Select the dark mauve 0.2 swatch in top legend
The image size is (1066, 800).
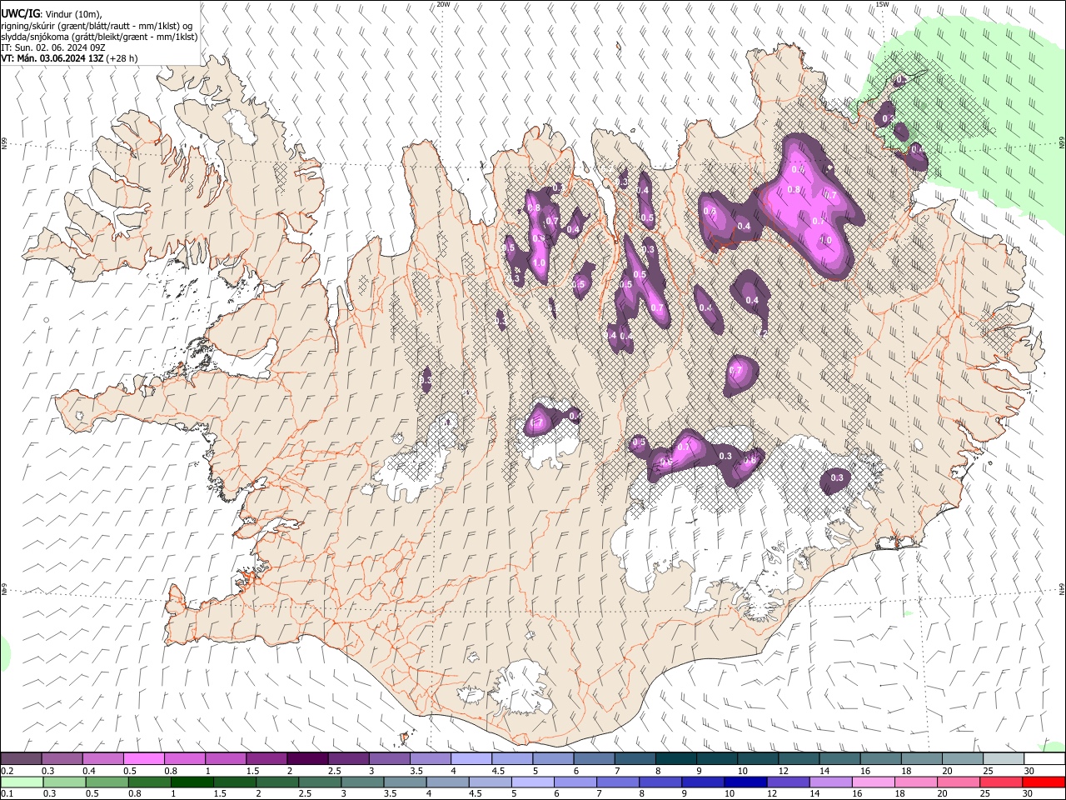point(21,758)
